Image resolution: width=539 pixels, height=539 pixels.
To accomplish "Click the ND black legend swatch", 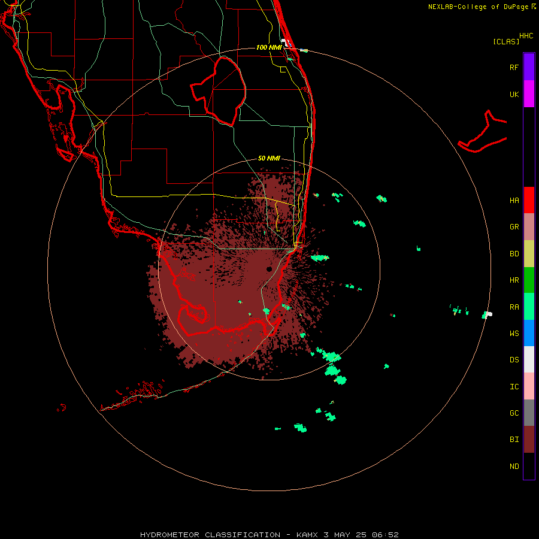I will 529,466.
